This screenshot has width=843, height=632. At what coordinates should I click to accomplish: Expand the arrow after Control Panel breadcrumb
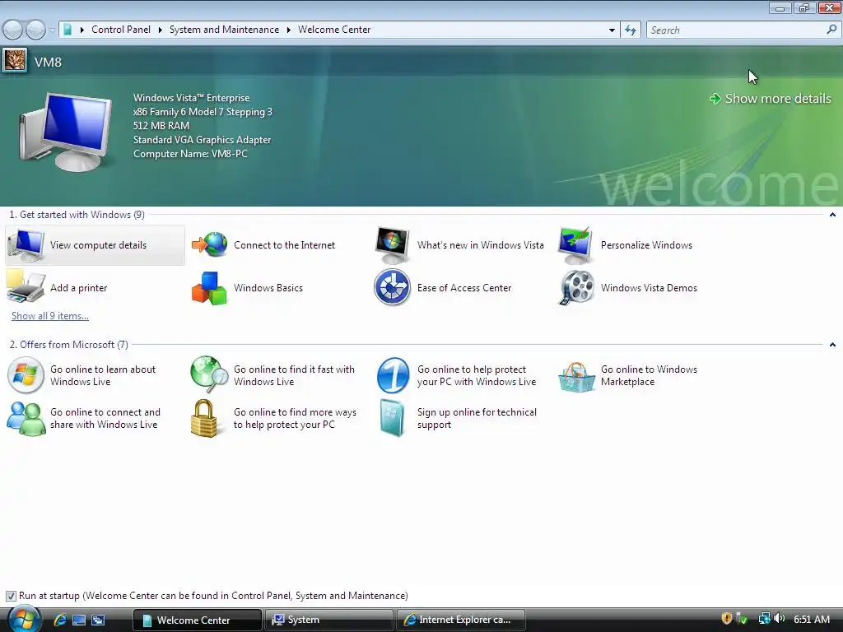(x=161, y=30)
